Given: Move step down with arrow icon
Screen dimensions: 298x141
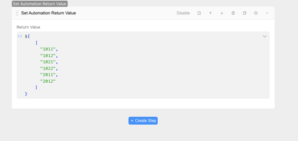Looking at the screenshot, I should [x=222, y=13].
